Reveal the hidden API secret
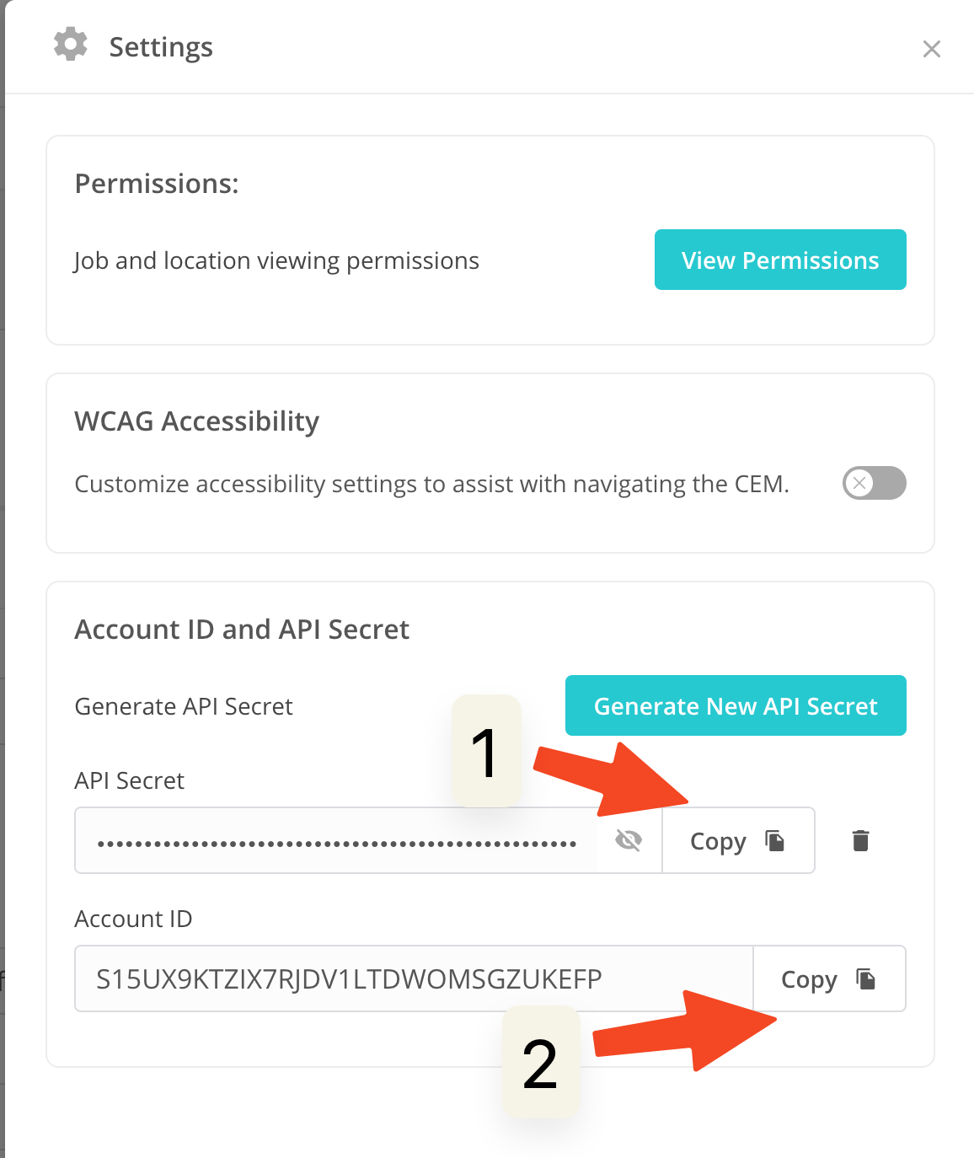The height and width of the screenshot is (1158, 974). click(x=629, y=840)
